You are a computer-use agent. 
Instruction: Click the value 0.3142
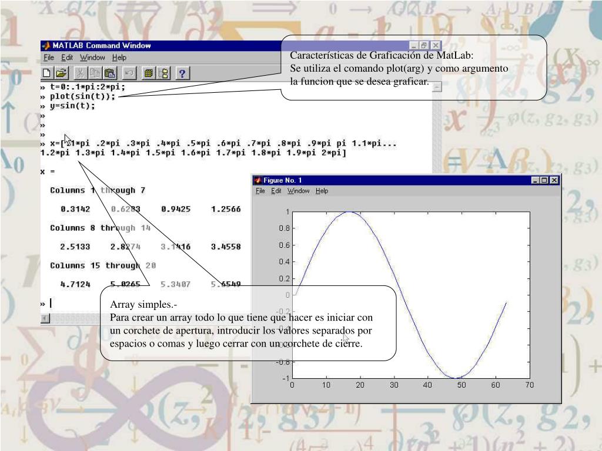click(x=75, y=209)
